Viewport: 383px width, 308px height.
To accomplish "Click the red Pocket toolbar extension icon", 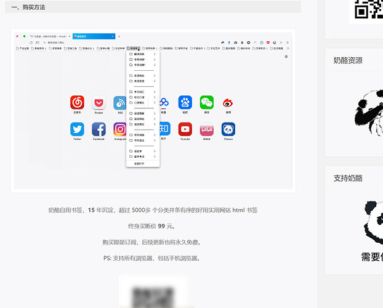I will pyautogui.click(x=268, y=43).
